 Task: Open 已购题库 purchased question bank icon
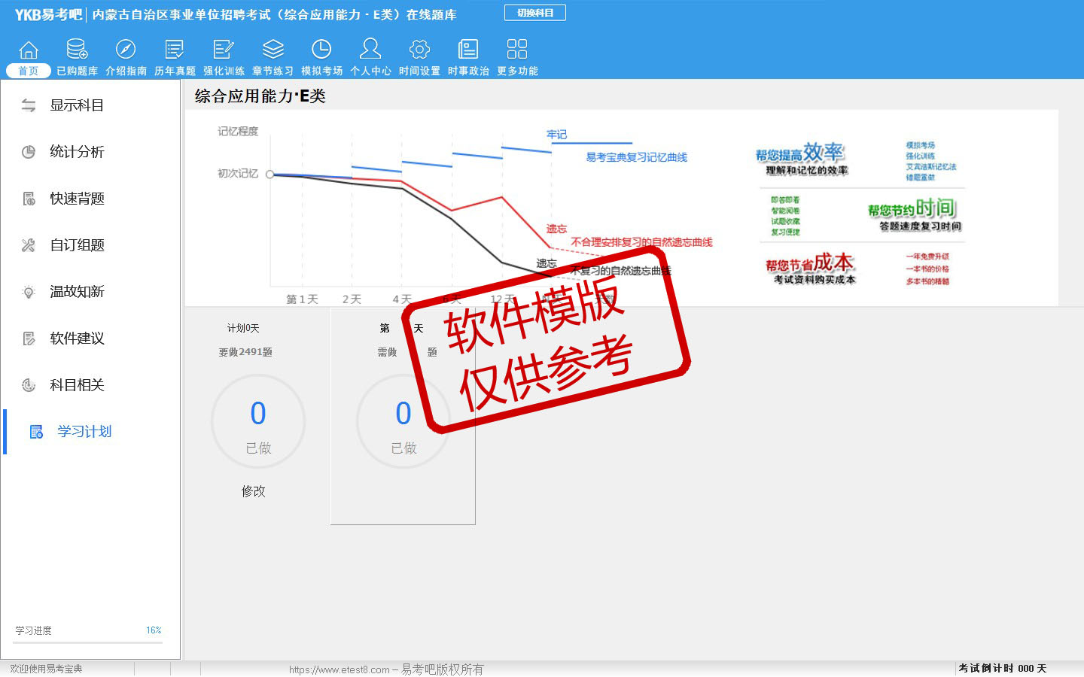(x=77, y=50)
